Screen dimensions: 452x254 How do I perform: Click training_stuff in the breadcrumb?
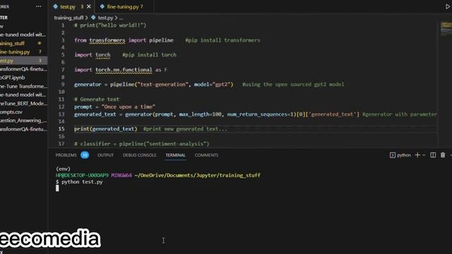click(x=69, y=18)
